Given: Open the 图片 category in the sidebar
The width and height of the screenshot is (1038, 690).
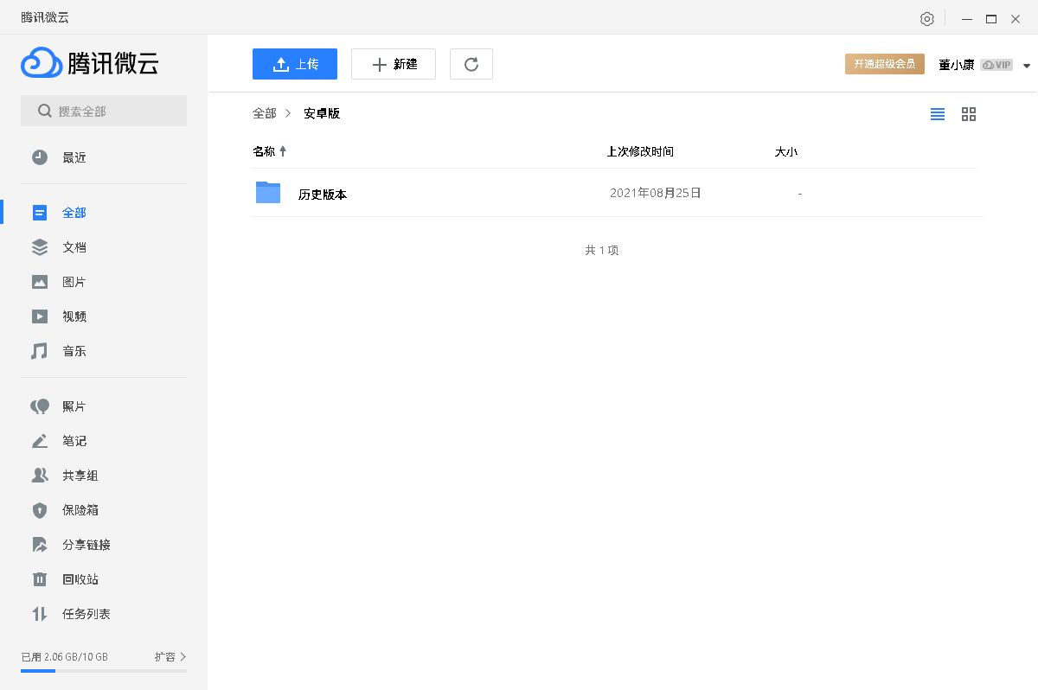Looking at the screenshot, I should point(74,281).
